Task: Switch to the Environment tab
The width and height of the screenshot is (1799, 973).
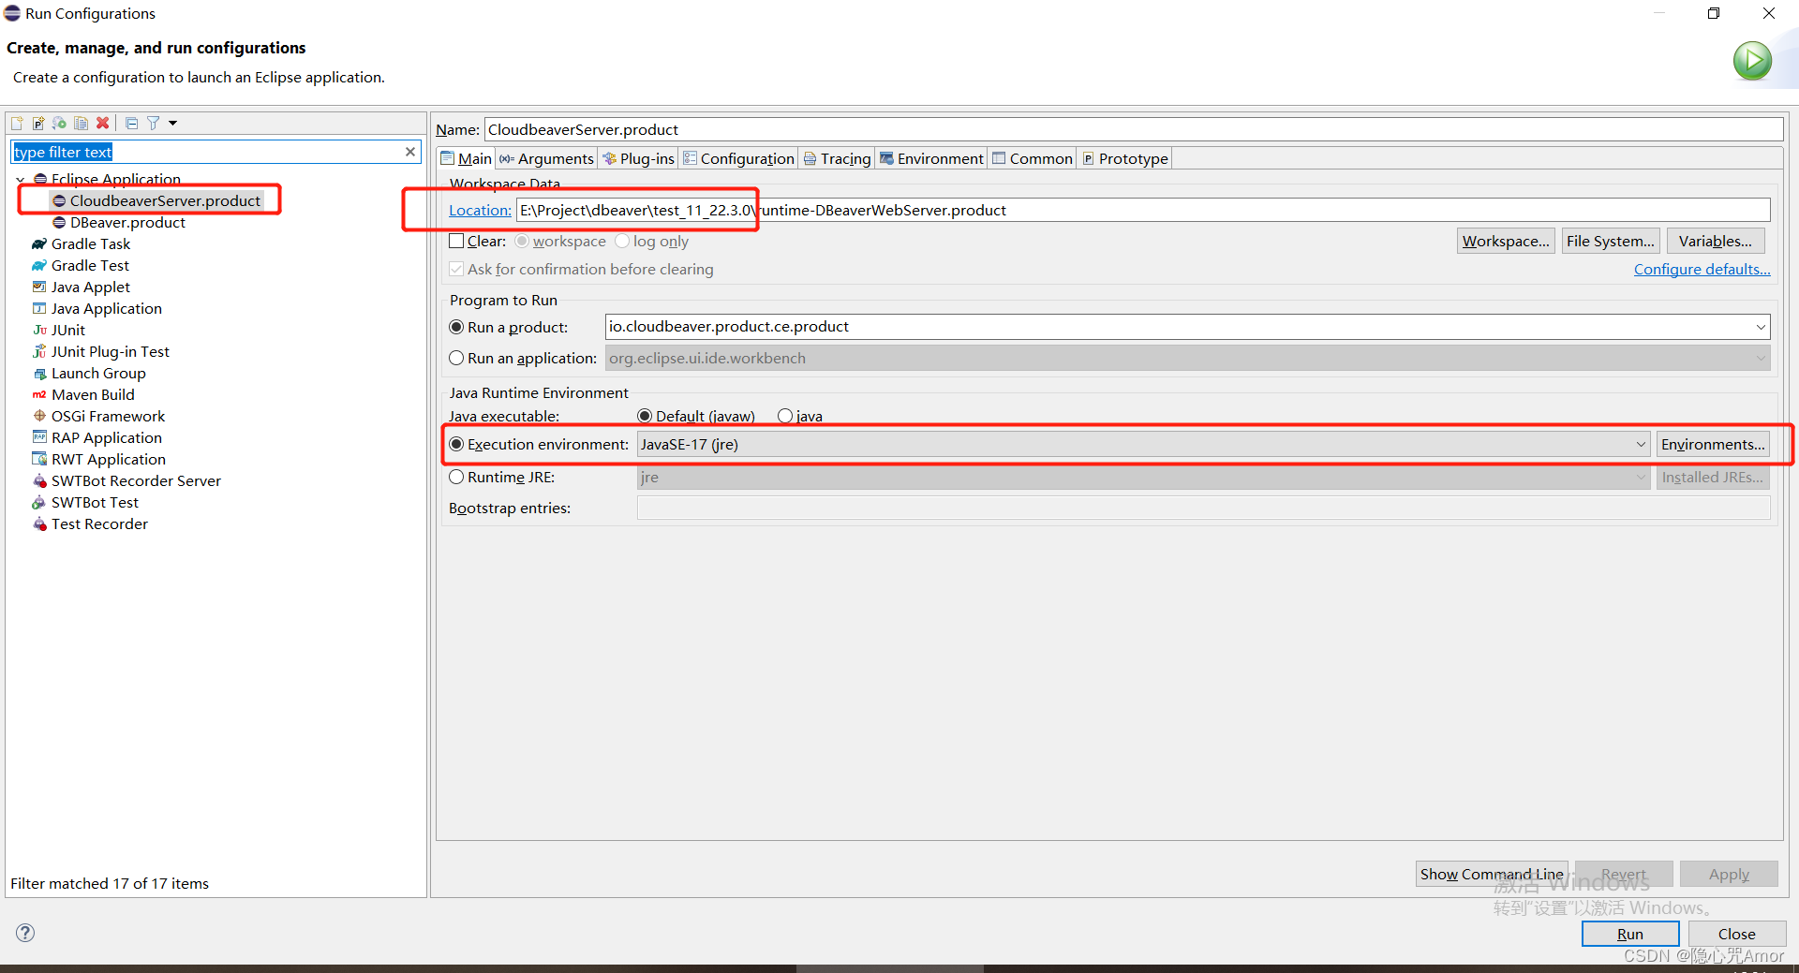Action: point(931,158)
